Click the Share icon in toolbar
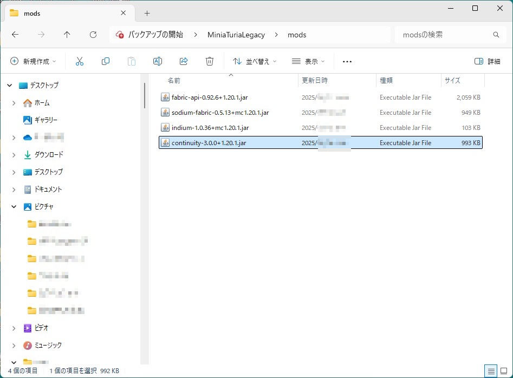 tap(184, 61)
